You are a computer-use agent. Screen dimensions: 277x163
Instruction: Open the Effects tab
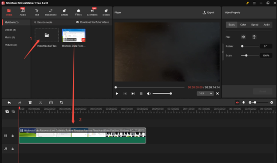tap(64, 12)
